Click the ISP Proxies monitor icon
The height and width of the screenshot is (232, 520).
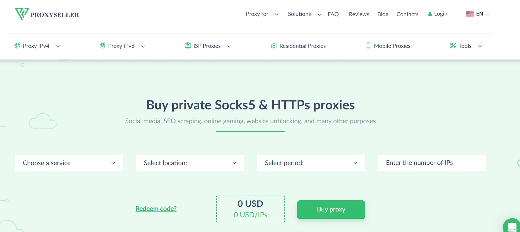(x=187, y=45)
